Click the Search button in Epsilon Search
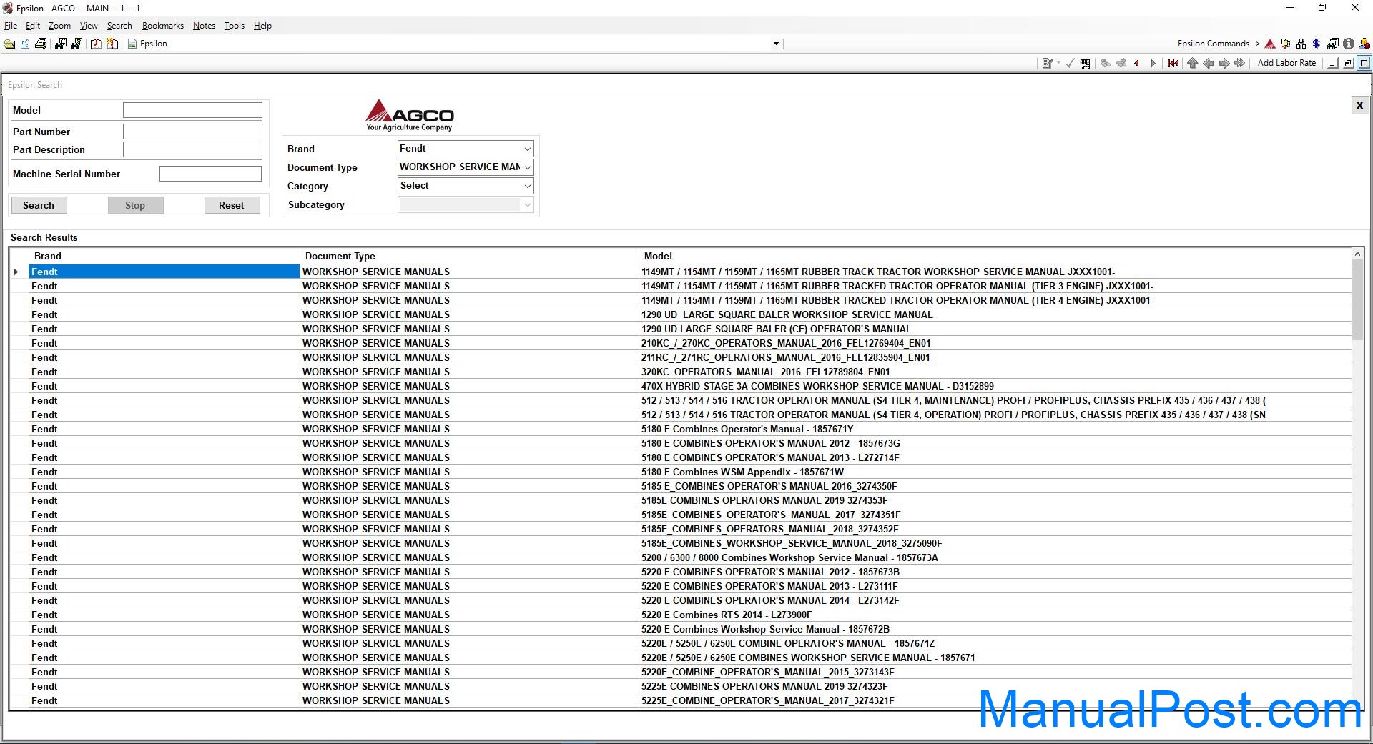This screenshot has height=744, width=1373. (39, 205)
